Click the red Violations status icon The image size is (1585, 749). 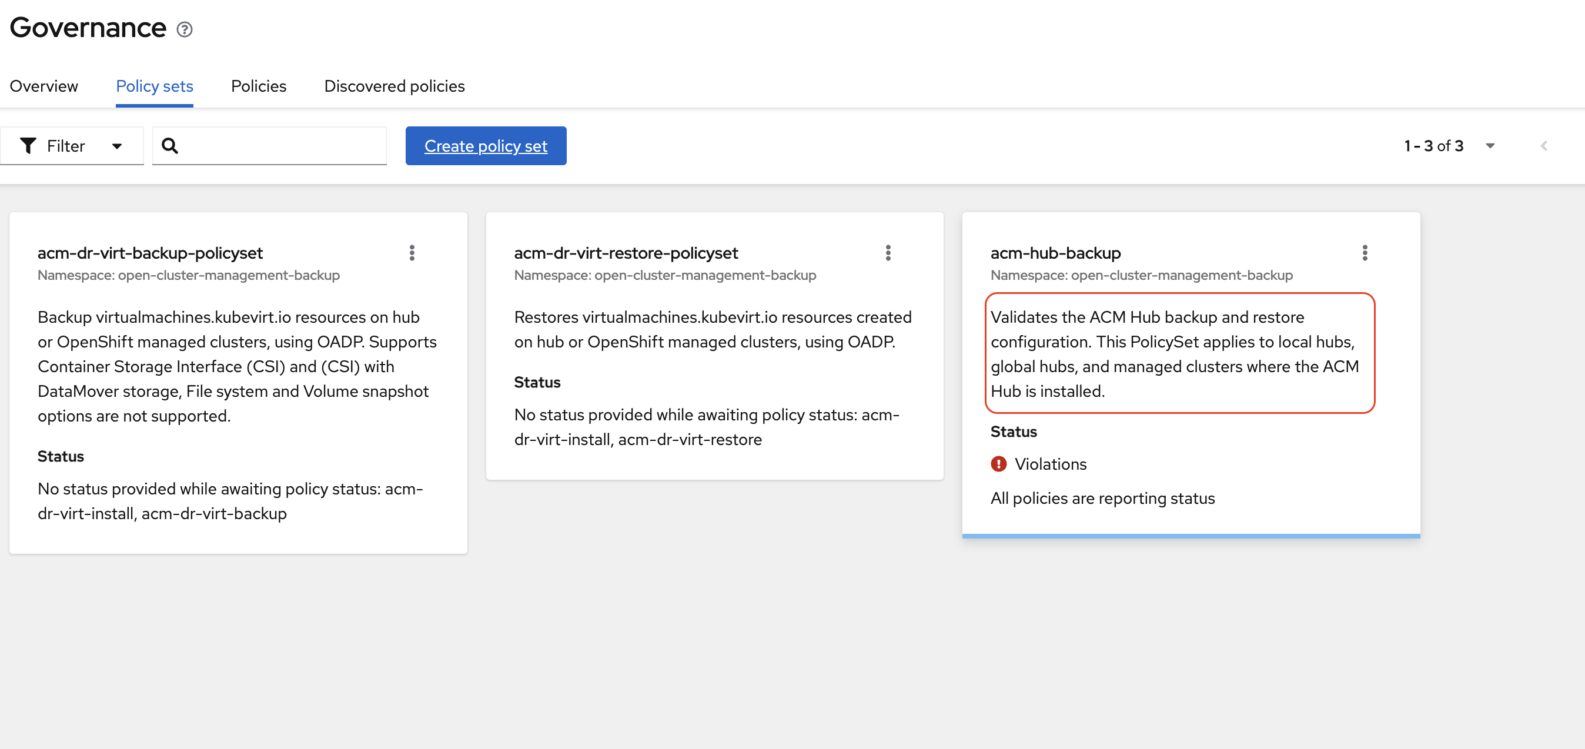[x=998, y=464]
